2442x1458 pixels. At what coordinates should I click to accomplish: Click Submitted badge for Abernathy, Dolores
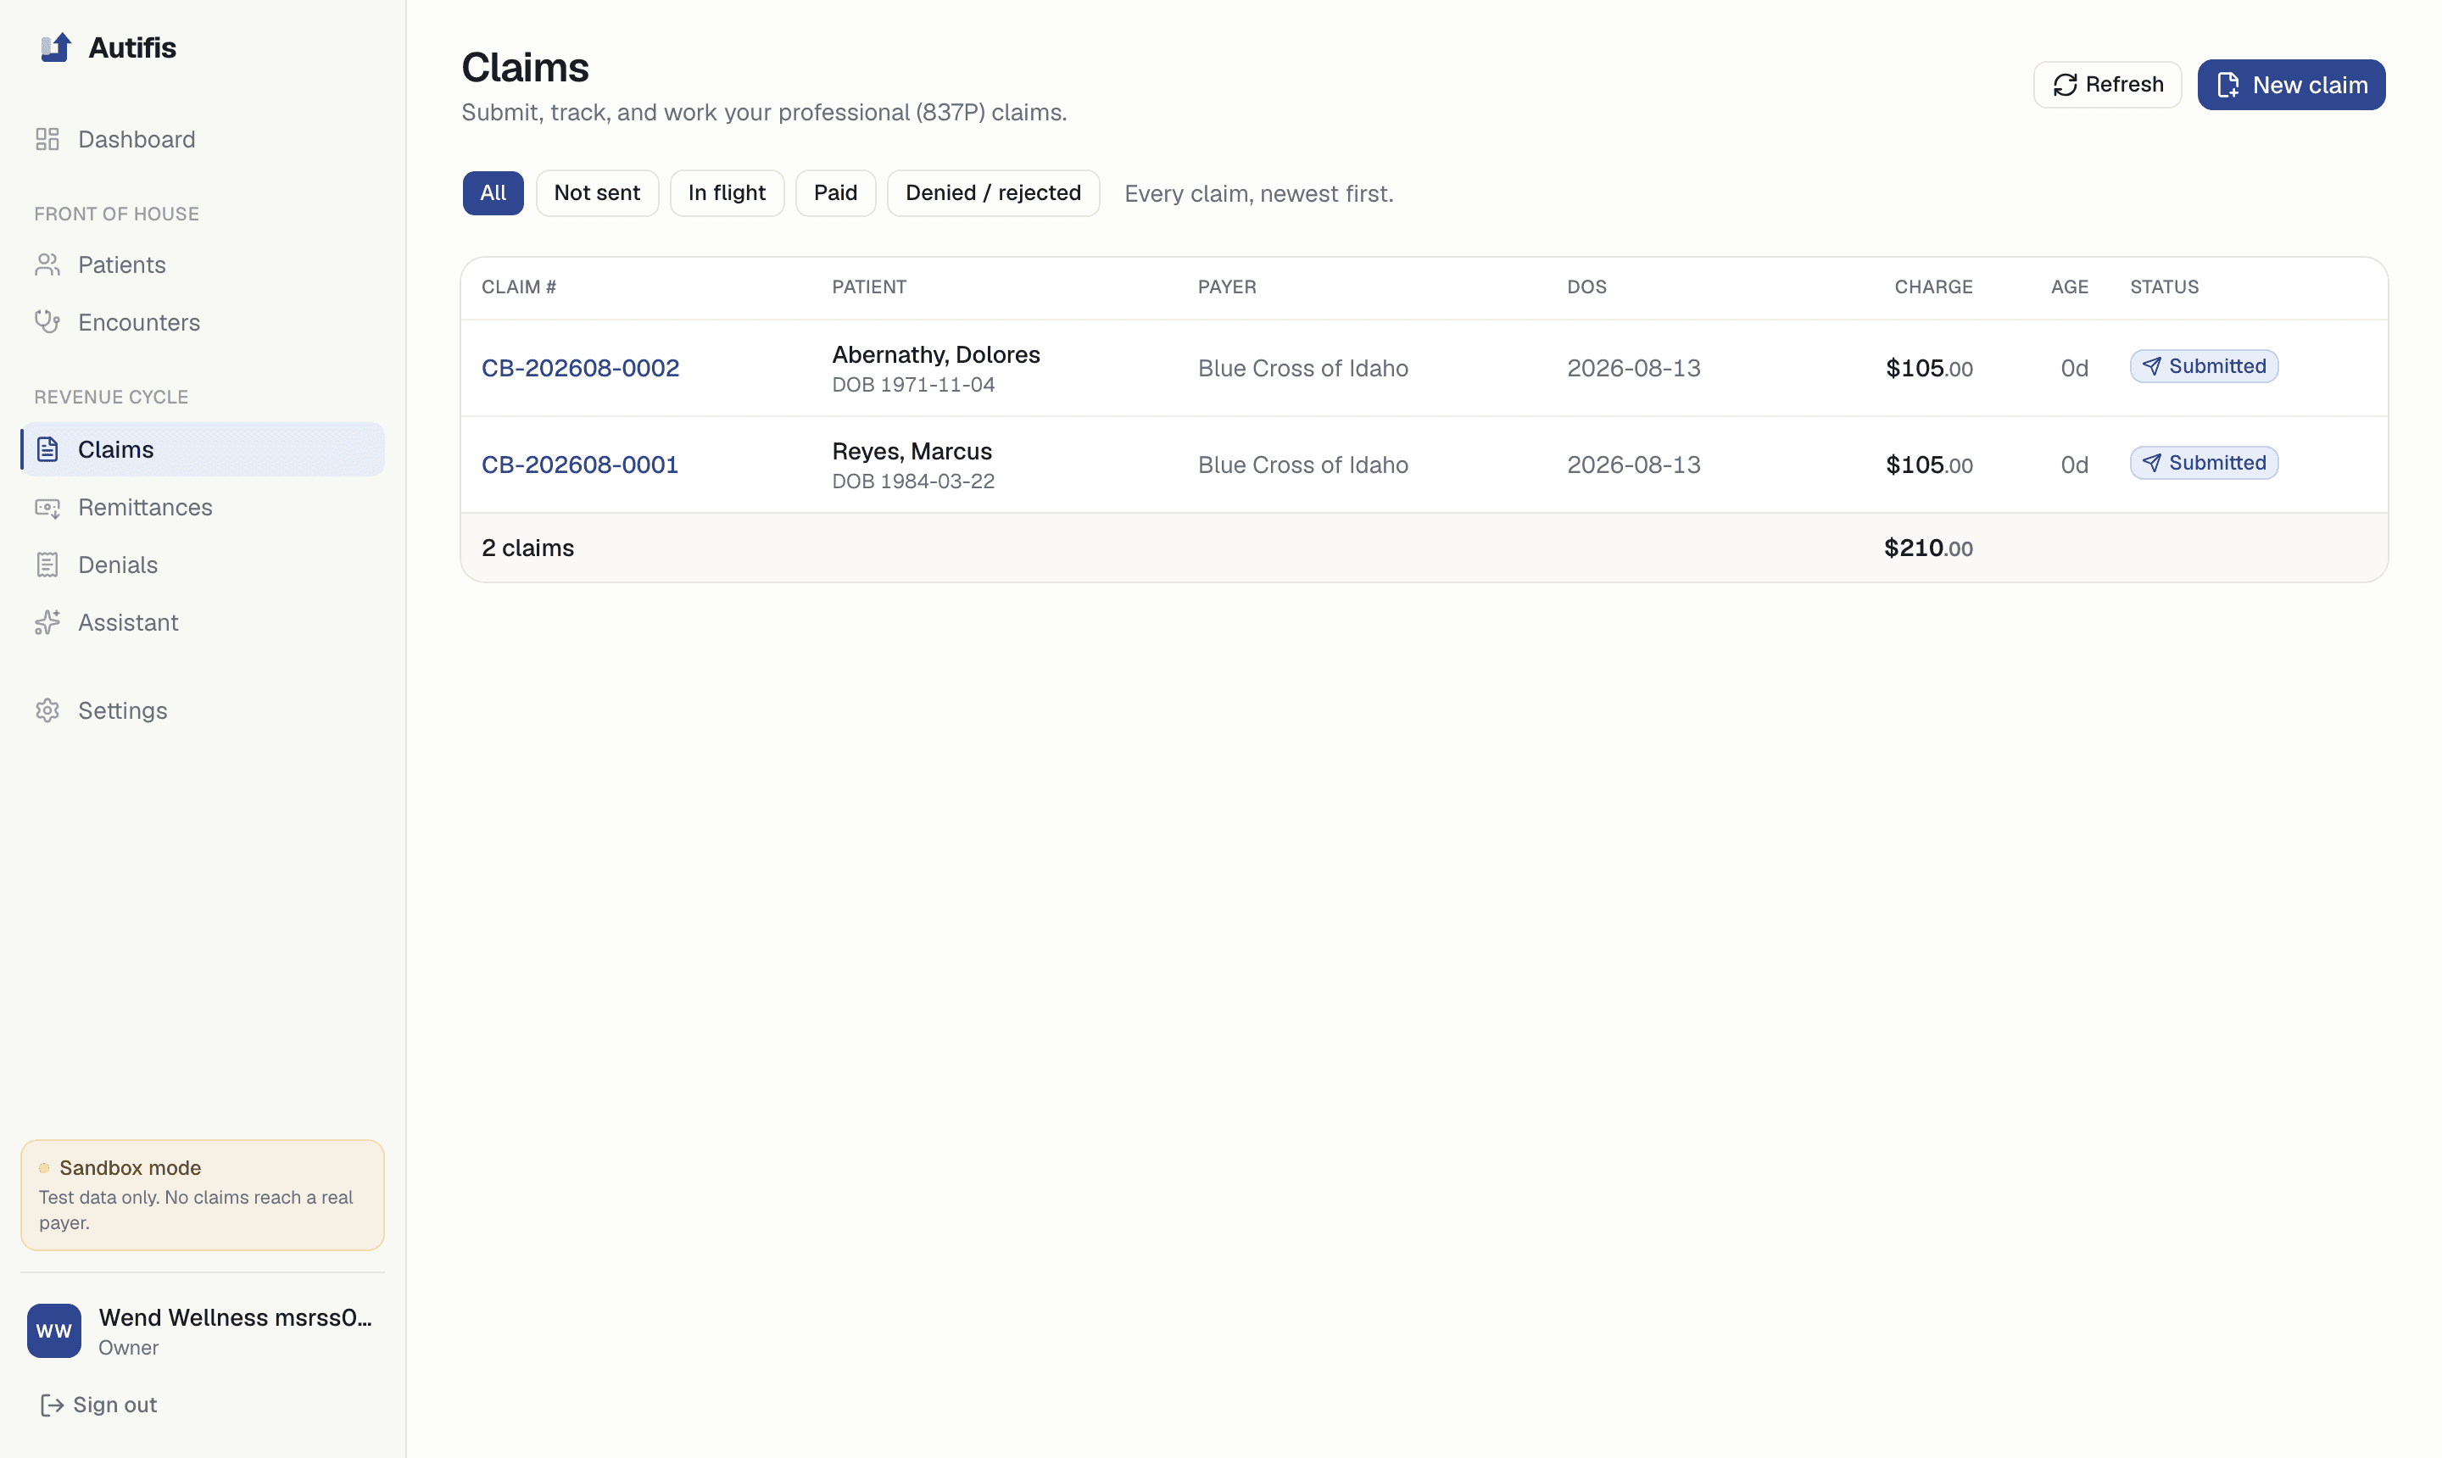tap(2203, 366)
